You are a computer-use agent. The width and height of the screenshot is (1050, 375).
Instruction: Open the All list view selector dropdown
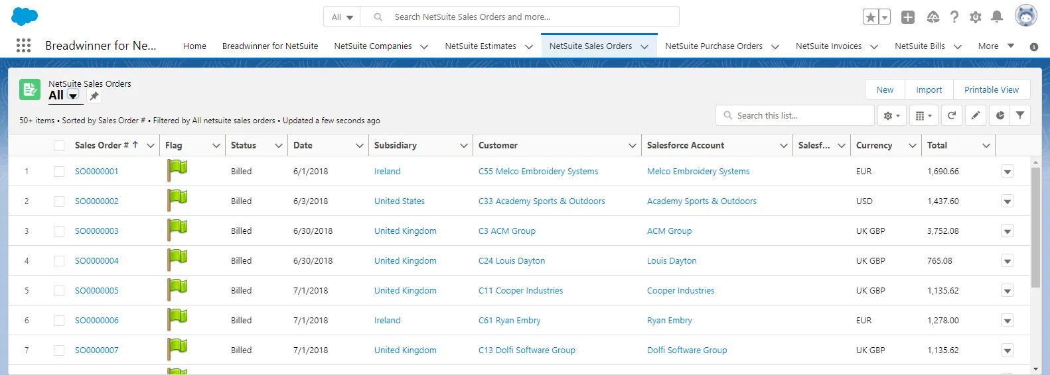[x=73, y=96]
